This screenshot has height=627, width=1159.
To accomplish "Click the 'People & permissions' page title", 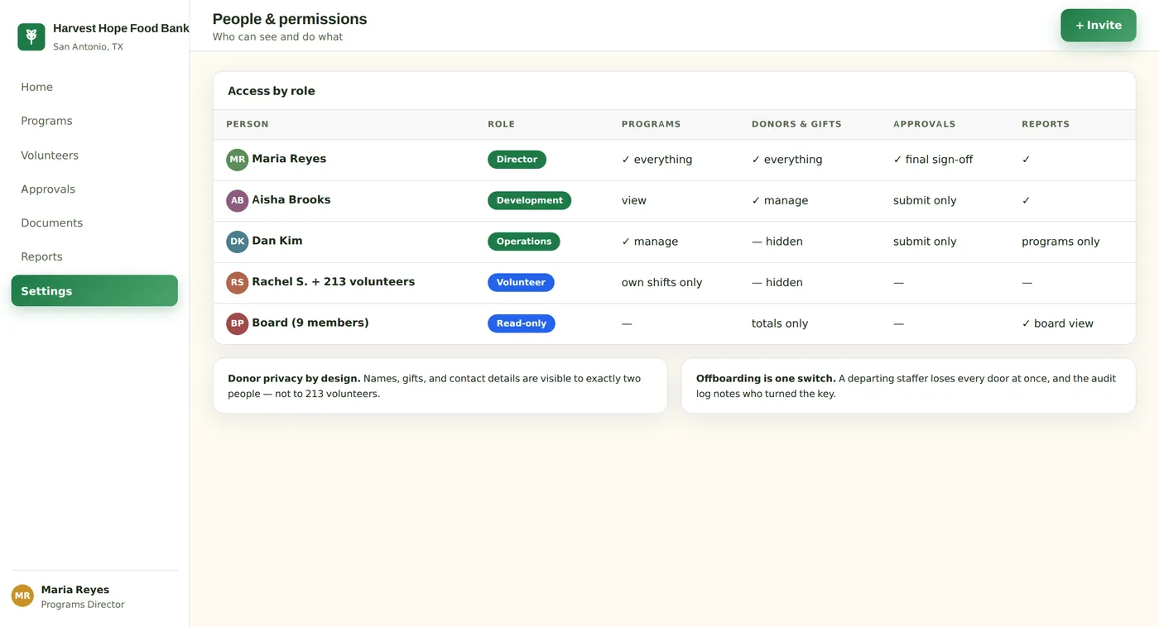I will [x=290, y=19].
